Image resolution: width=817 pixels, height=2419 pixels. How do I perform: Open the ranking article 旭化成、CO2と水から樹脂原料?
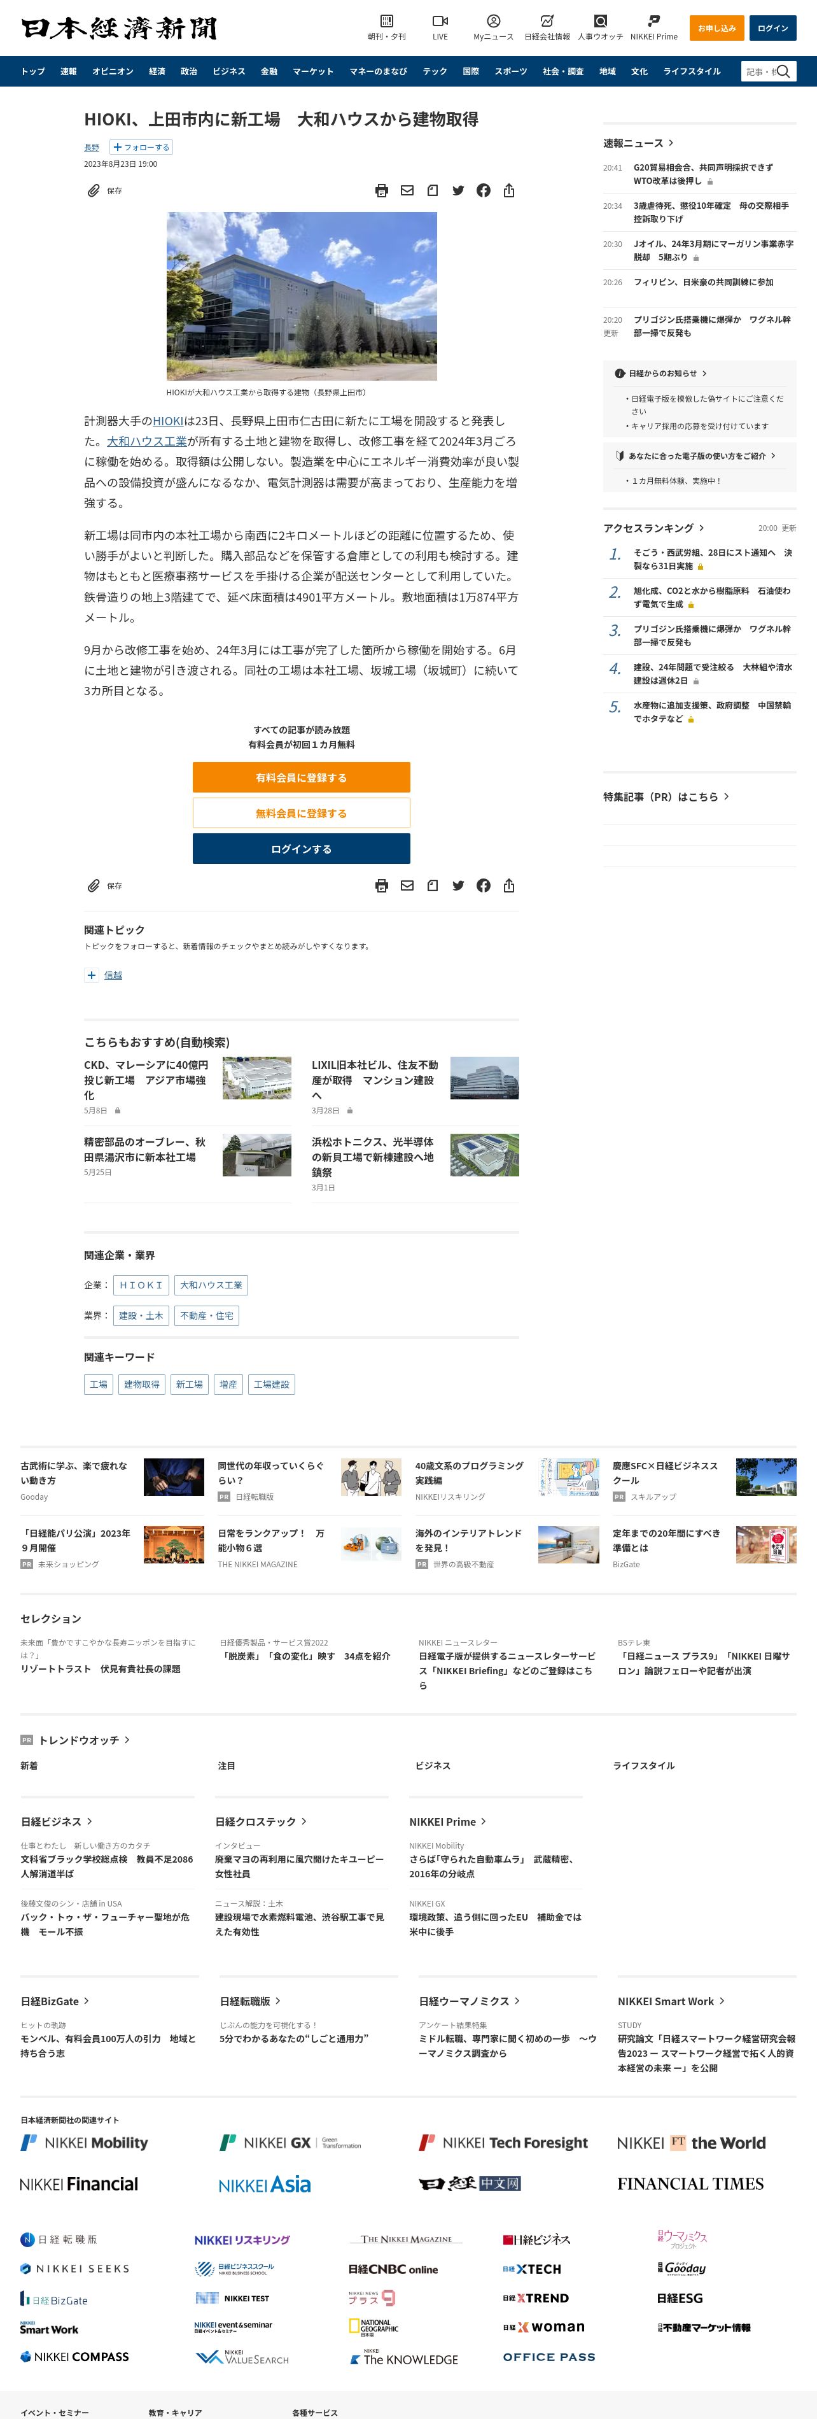coord(712,597)
